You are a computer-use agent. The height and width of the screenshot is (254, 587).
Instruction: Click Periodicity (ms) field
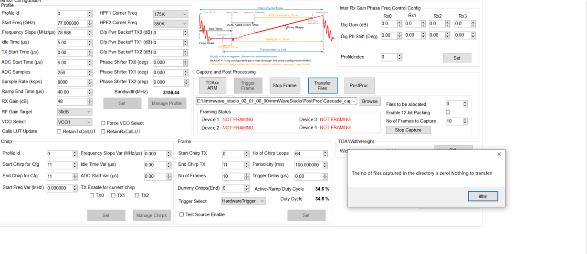tap(308, 165)
